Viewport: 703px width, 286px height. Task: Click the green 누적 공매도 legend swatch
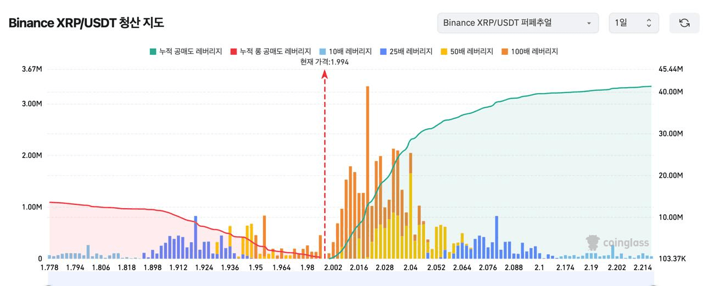pyautogui.click(x=153, y=52)
